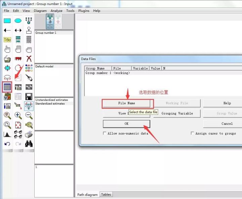Open the Diagram menu
242x199 pixels.
(40, 11)
